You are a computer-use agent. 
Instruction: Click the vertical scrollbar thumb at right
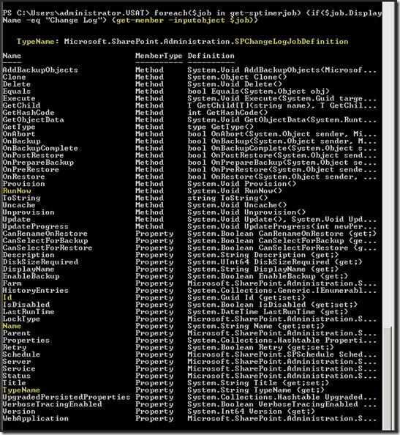point(388,378)
